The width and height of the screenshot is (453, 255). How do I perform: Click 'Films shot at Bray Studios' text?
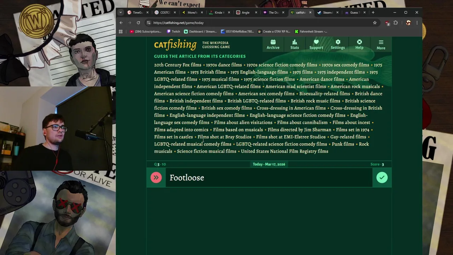pos(224,137)
